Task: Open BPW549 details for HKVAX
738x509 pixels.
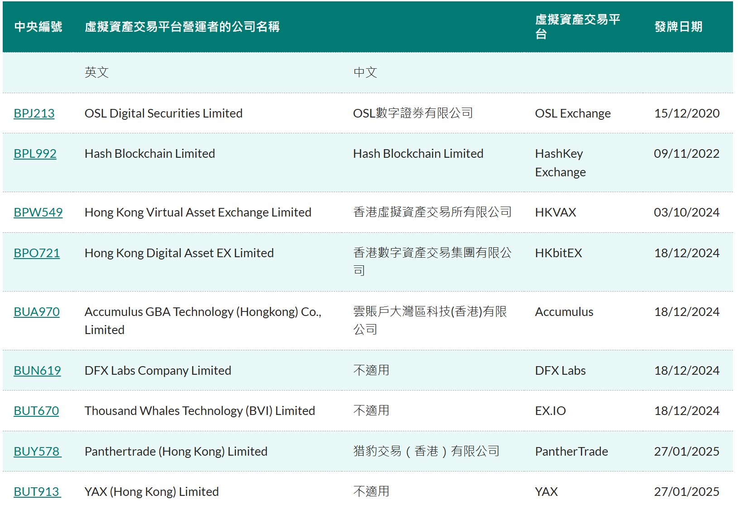Action: (37, 212)
